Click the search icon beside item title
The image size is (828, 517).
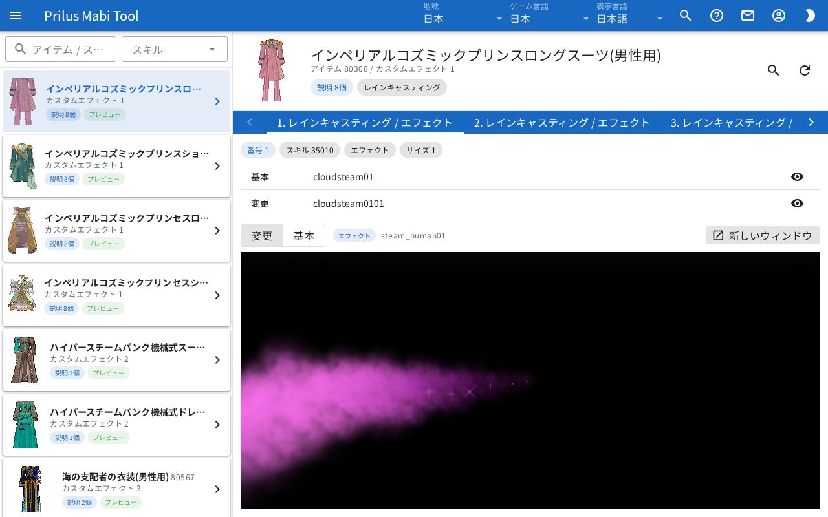click(x=774, y=70)
